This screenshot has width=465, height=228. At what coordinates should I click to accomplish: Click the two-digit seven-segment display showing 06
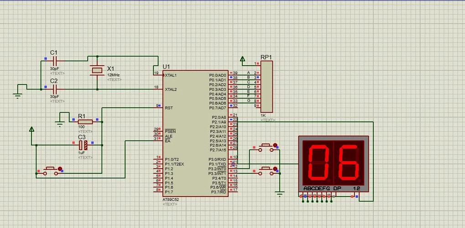coord(334,164)
